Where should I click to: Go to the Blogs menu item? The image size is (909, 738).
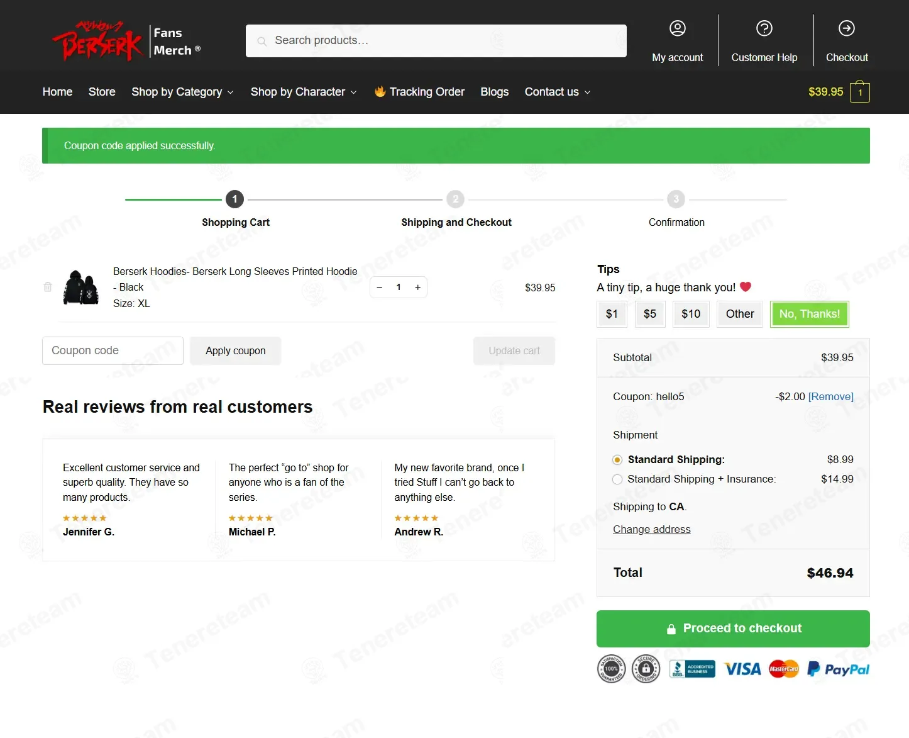click(x=495, y=92)
